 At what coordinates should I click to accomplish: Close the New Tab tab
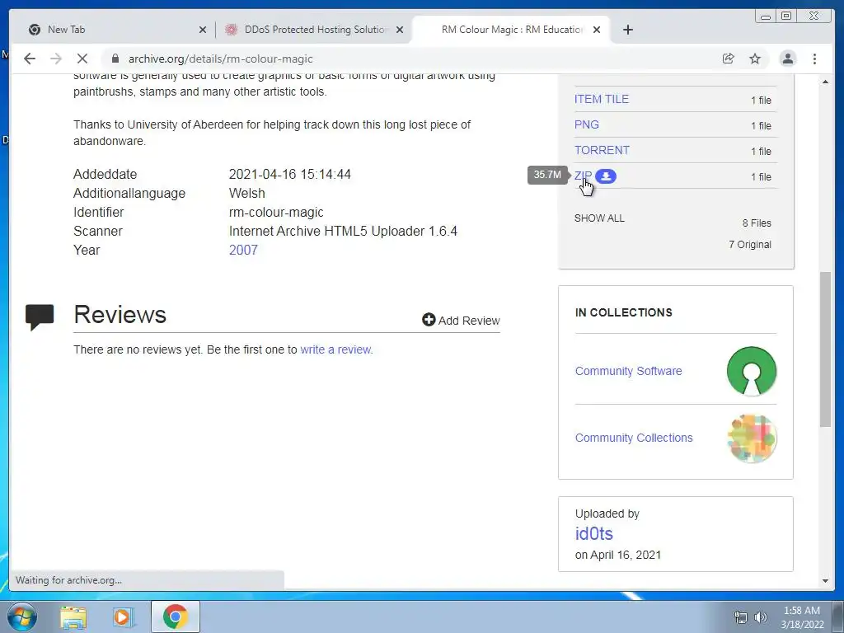coord(203,30)
